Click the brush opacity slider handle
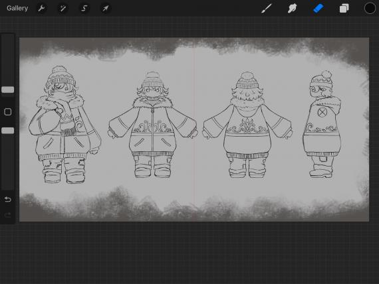Viewport: 379px width, 284px height. tap(8, 131)
